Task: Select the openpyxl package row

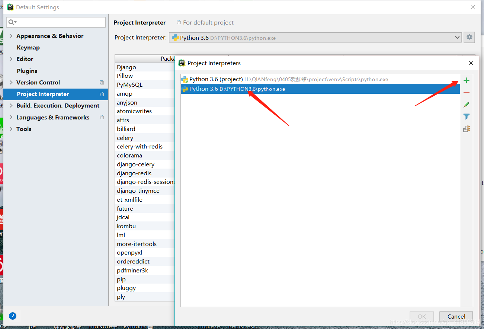Action: coord(145,252)
